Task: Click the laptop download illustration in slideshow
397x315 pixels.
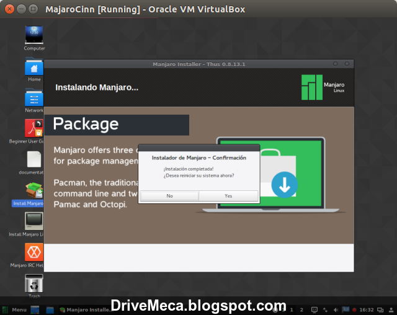Action: click(270, 175)
